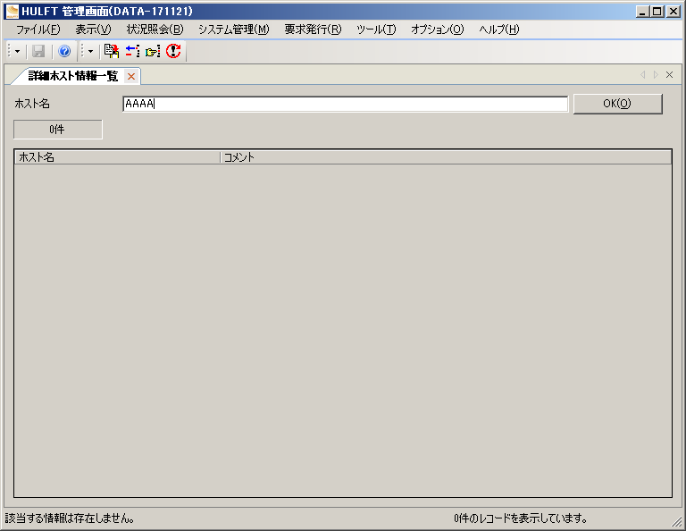Sort by コメント column header
This screenshot has width=686, height=531.
(x=446, y=157)
